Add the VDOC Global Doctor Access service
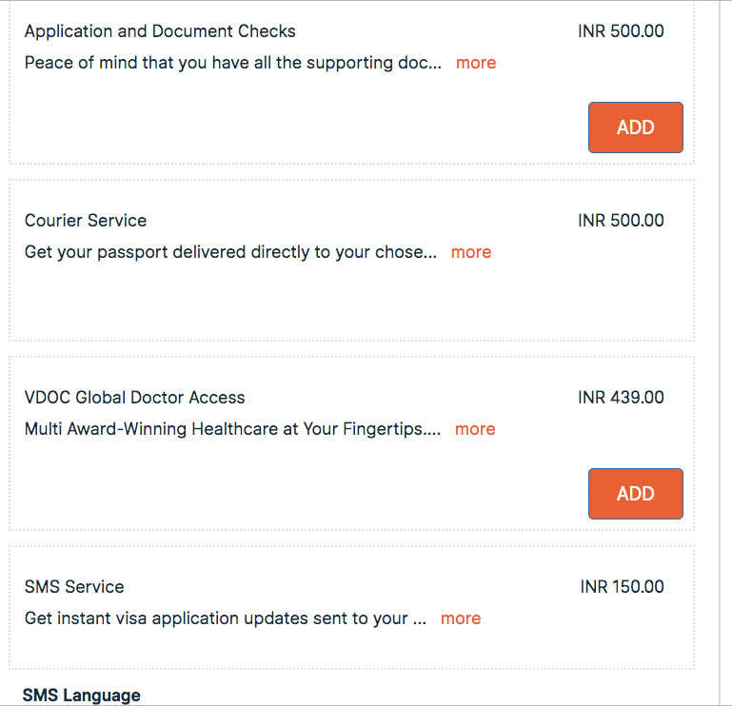 (x=635, y=494)
